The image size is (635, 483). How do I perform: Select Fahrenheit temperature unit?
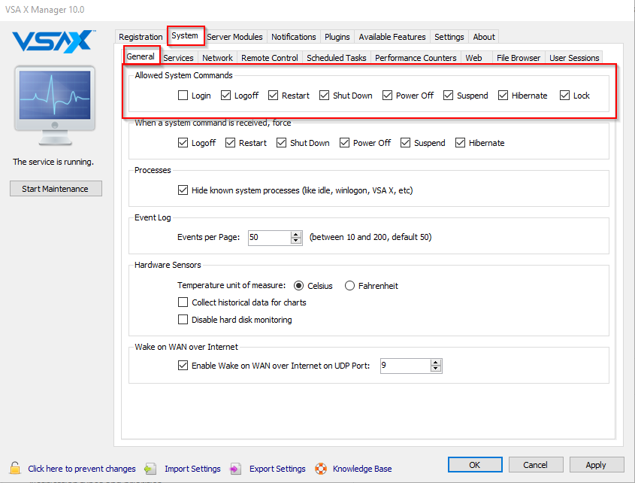tap(350, 286)
